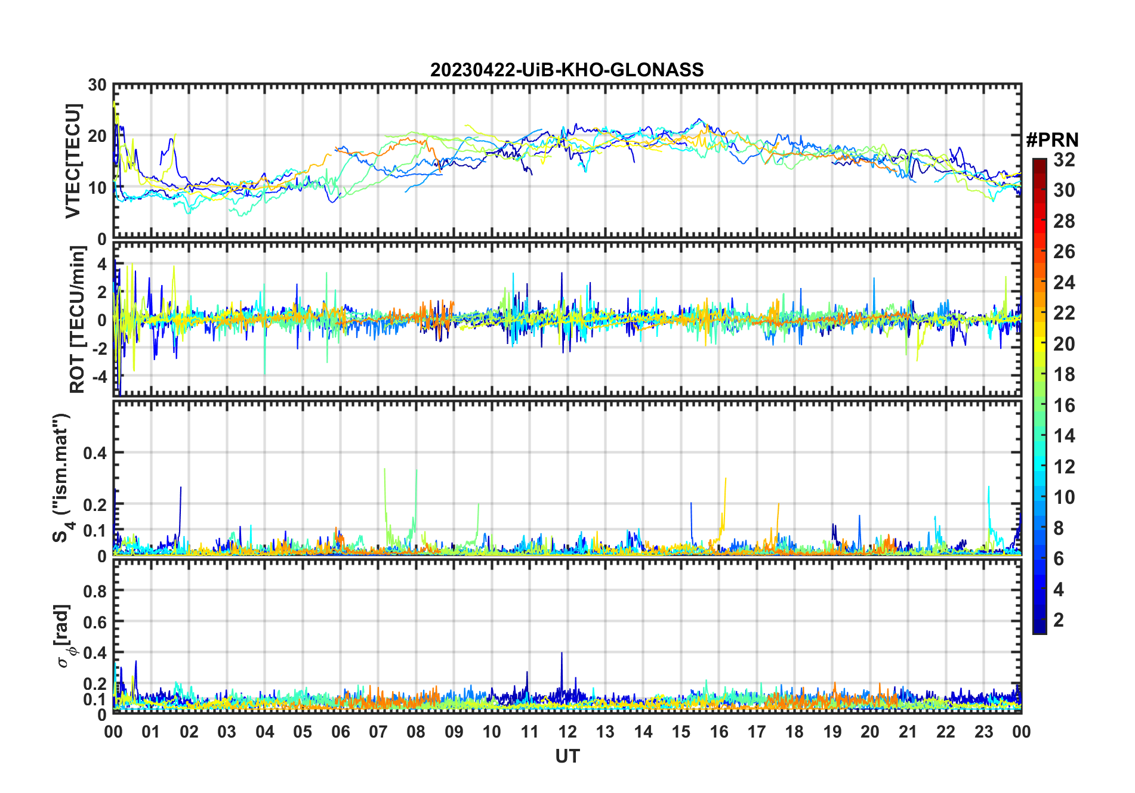Image resolution: width=1135 pixels, height=793 pixels.
Task: Click x-axis tick label 06
Action: coord(341,732)
